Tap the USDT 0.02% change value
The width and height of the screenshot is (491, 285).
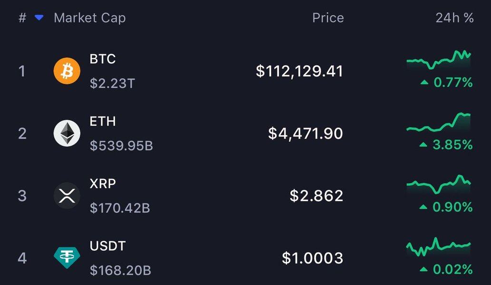(x=446, y=269)
